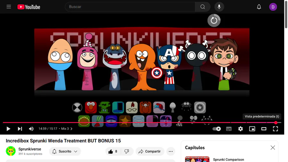This screenshot has width=288, height=162.
Task: Start voice search with microphone
Action: tap(219, 7)
